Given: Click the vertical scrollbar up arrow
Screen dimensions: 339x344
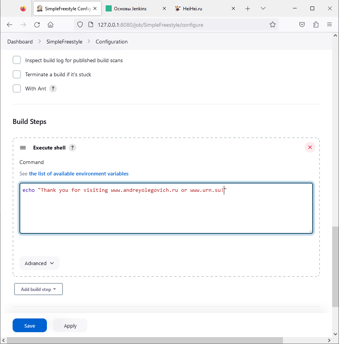Looking at the screenshot, I should coord(335,35).
